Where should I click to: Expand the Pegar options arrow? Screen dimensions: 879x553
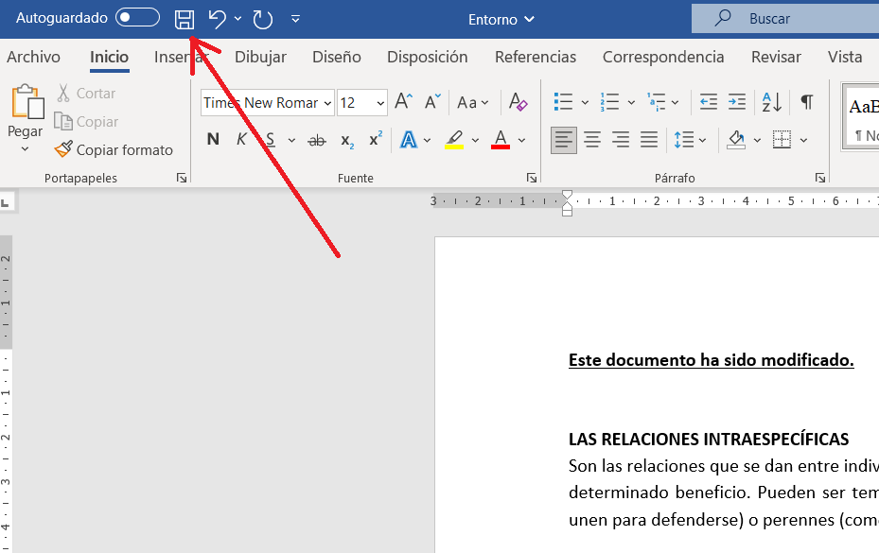[25, 149]
